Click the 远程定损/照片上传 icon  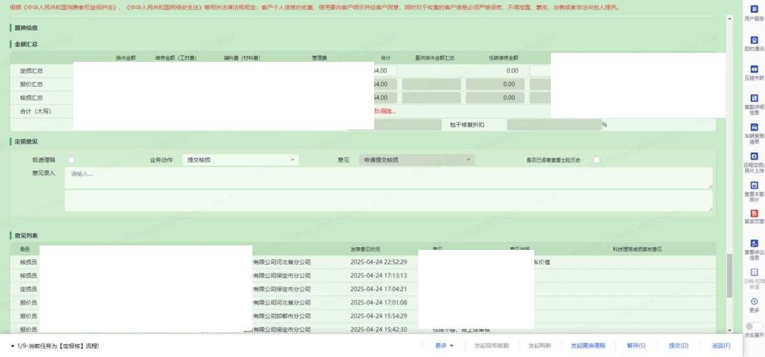pos(754,156)
